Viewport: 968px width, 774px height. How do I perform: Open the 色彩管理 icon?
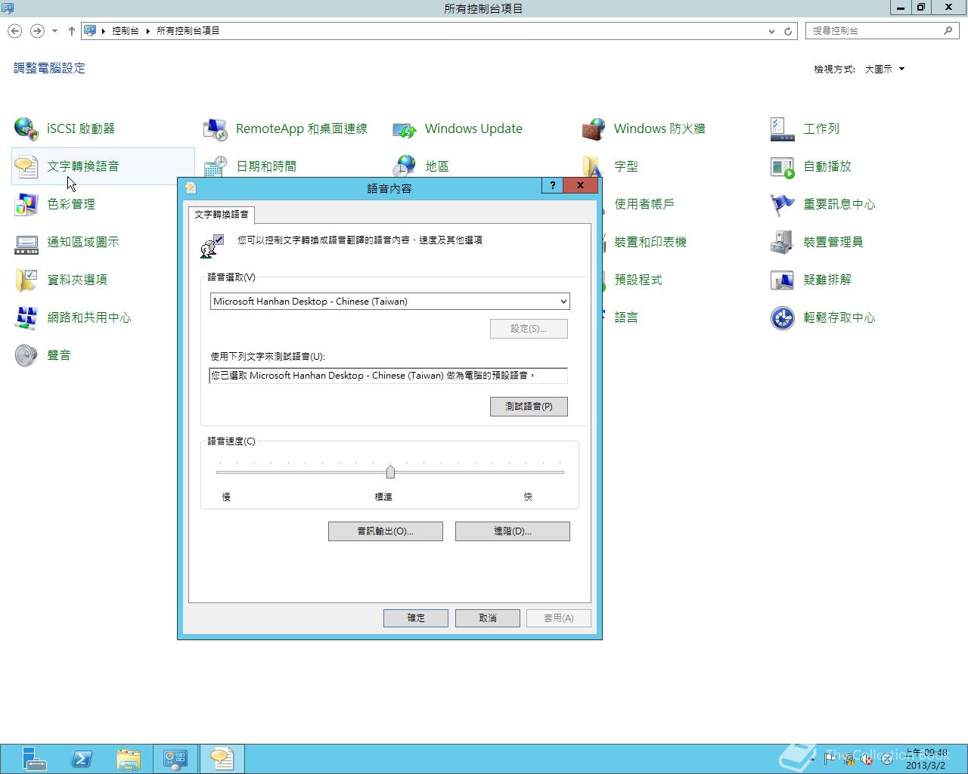[x=26, y=204]
